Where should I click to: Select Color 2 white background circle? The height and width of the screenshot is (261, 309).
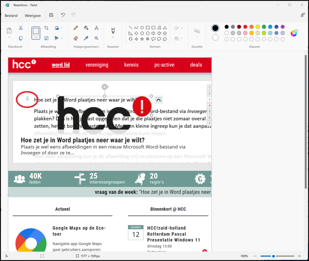[215, 37]
